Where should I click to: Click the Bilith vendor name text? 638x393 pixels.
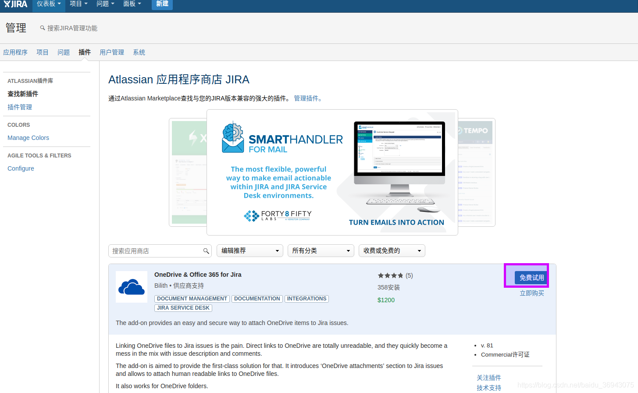tap(161, 286)
